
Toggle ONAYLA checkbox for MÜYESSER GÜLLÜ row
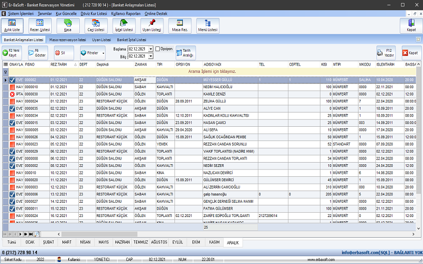[x=12, y=80]
